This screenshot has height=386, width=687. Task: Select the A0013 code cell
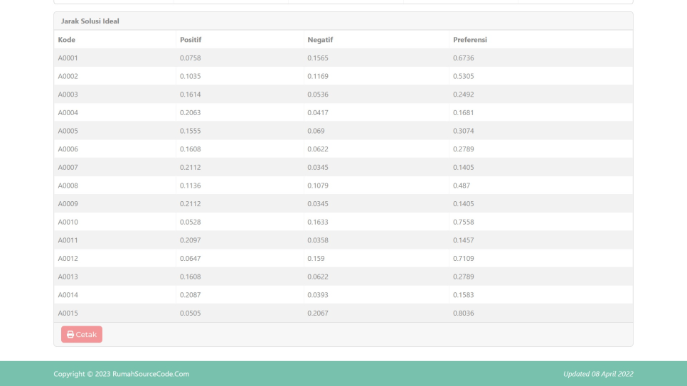[x=68, y=277]
